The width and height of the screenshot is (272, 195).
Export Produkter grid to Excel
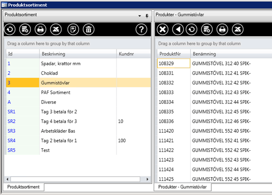pyautogui.click(x=238, y=29)
